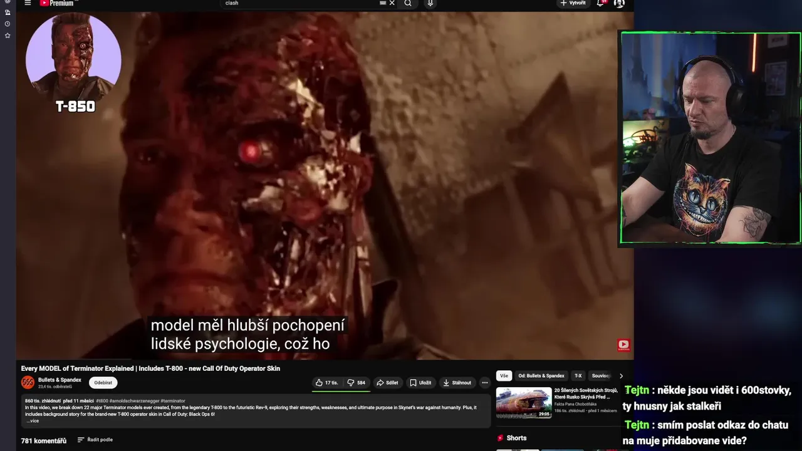Go to the YouTube Premium home logo
Image resolution: width=802 pixels, height=451 pixels.
[x=56, y=3]
